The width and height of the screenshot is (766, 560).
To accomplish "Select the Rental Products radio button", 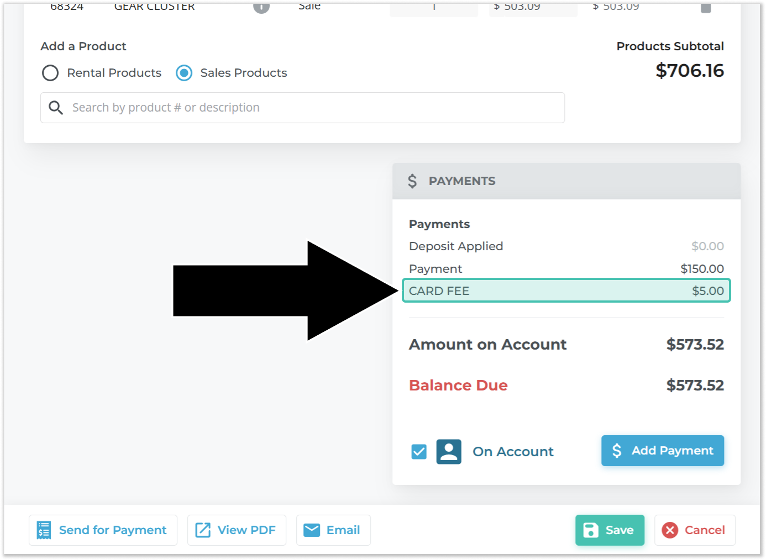I will click(50, 73).
